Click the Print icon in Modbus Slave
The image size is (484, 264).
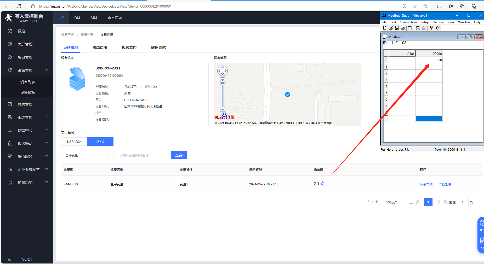[x=403, y=28]
